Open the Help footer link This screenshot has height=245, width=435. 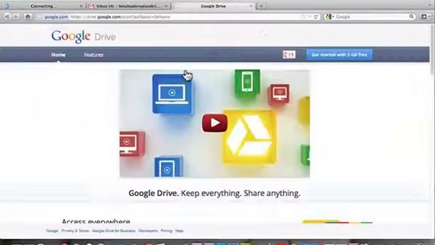pos(179,231)
